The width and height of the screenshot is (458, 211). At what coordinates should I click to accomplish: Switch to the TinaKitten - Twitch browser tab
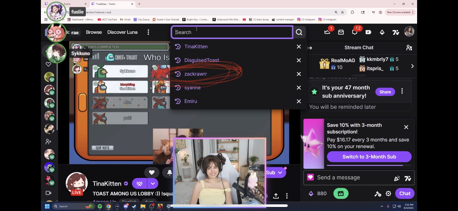(x=112, y=4)
